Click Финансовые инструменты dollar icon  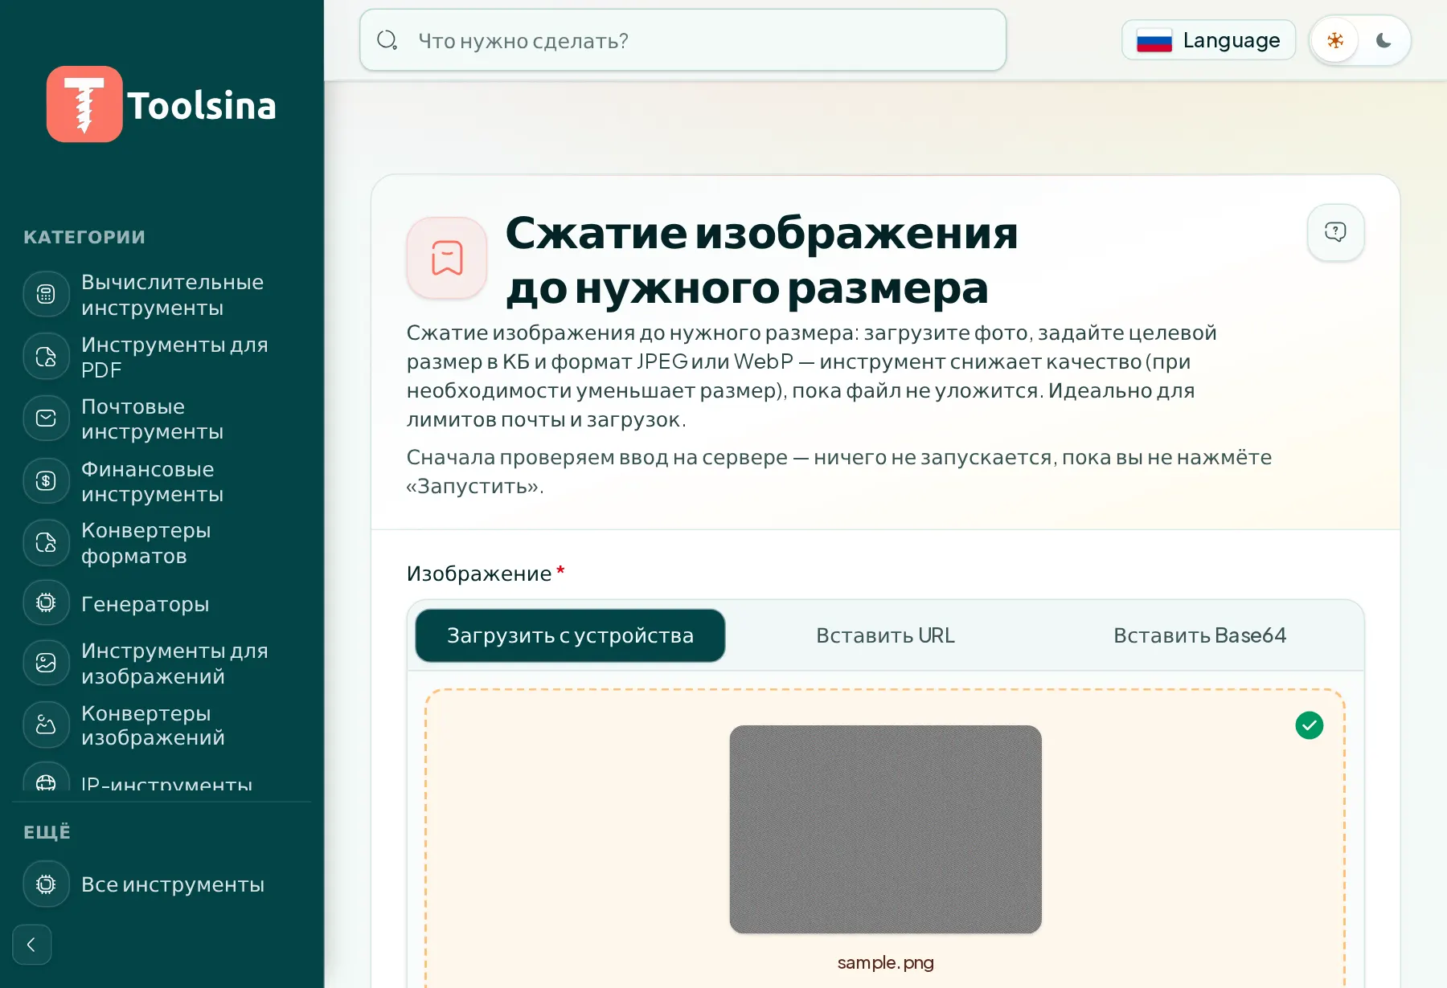pyautogui.click(x=47, y=481)
